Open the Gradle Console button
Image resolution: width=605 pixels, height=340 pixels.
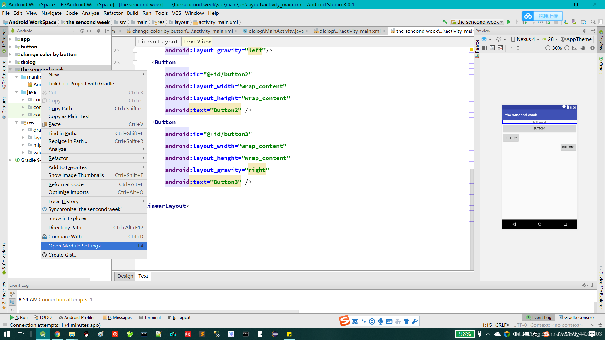[x=576, y=317]
